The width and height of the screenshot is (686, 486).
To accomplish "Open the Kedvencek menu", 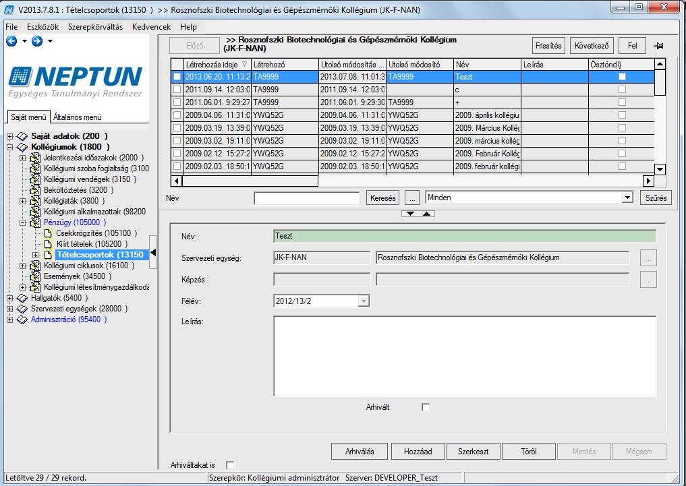I will click(x=151, y=27).
